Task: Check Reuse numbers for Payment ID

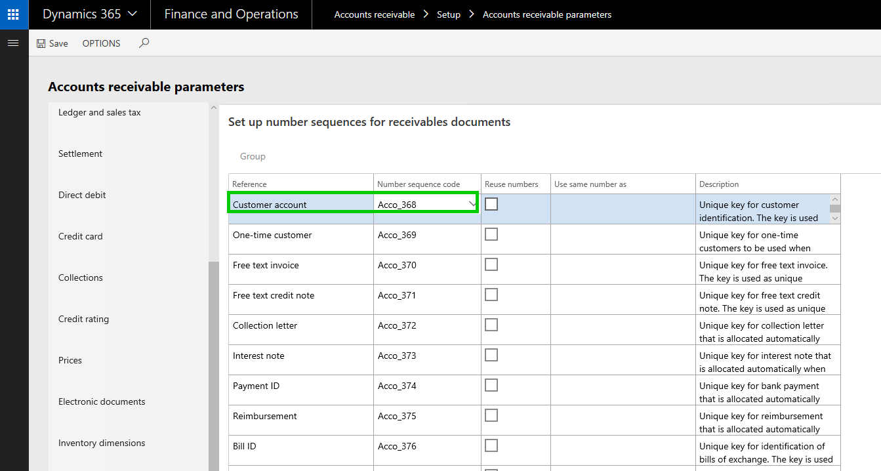Action: pos(491,385)
